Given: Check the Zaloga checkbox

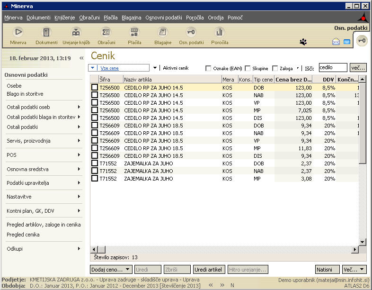Looking at the screenshot, I should [x=275, y=68].
